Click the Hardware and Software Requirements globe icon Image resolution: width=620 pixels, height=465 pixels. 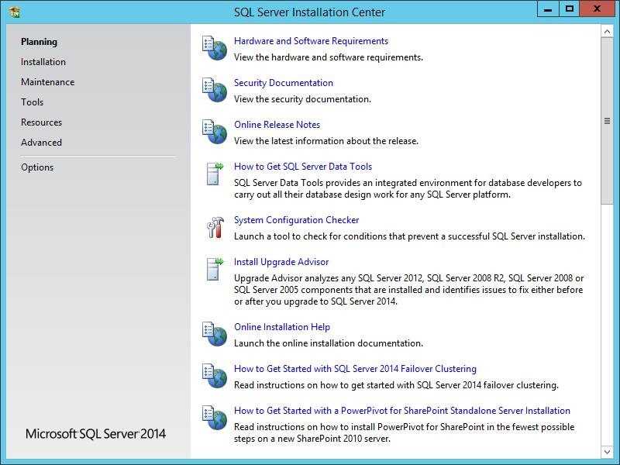click(215, 48)
